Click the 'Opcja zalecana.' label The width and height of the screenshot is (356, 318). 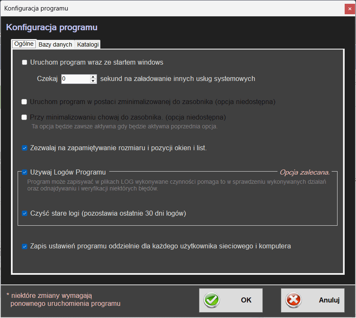point(304,172)
